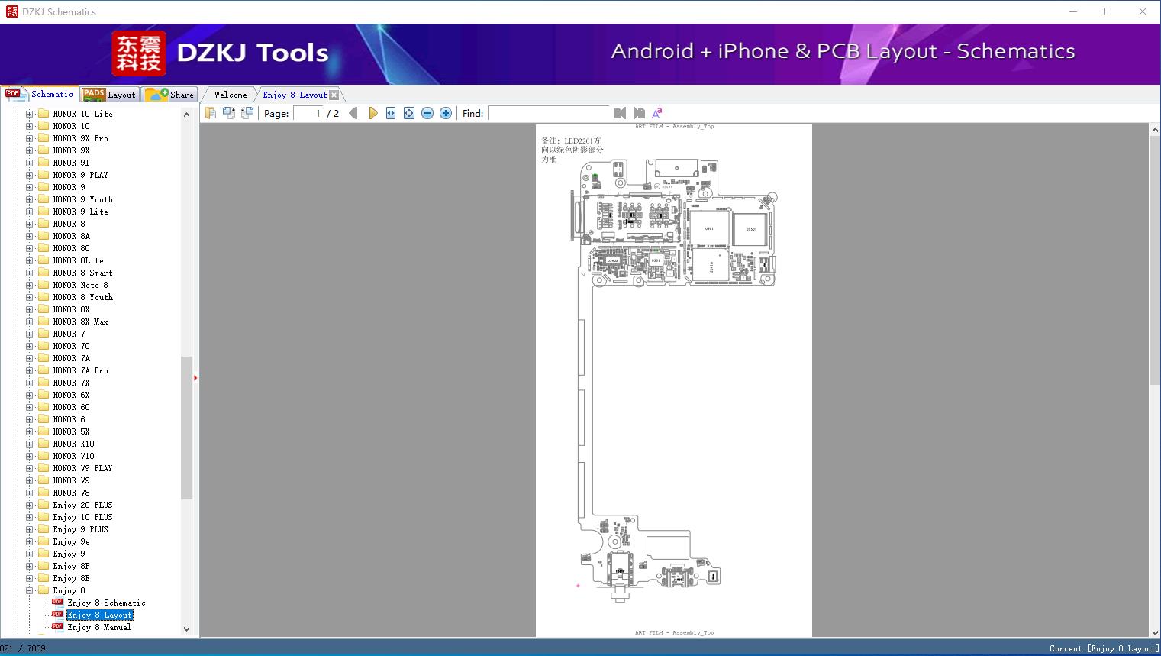The width and height of the screenshot is (1161, 656).
Task: Select the Enjoy 8 Layout document tab
Action: (295, 95)
